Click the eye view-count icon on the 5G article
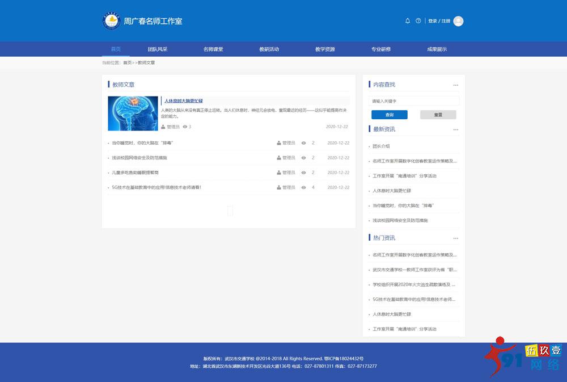Image resolution: width=567 pixels, height=382 pixels. [x=303, y=187]
